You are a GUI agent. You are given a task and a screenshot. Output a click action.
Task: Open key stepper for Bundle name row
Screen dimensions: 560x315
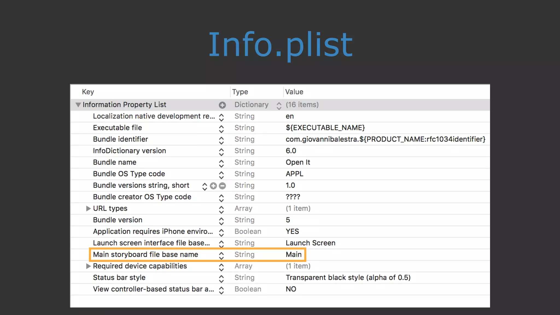click(x=221, y=163)
